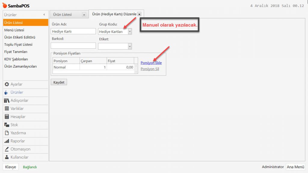Viewport: 308px width, 173px height.
Task: Click the Stok boxes icon
Action: tap(7, 125)
